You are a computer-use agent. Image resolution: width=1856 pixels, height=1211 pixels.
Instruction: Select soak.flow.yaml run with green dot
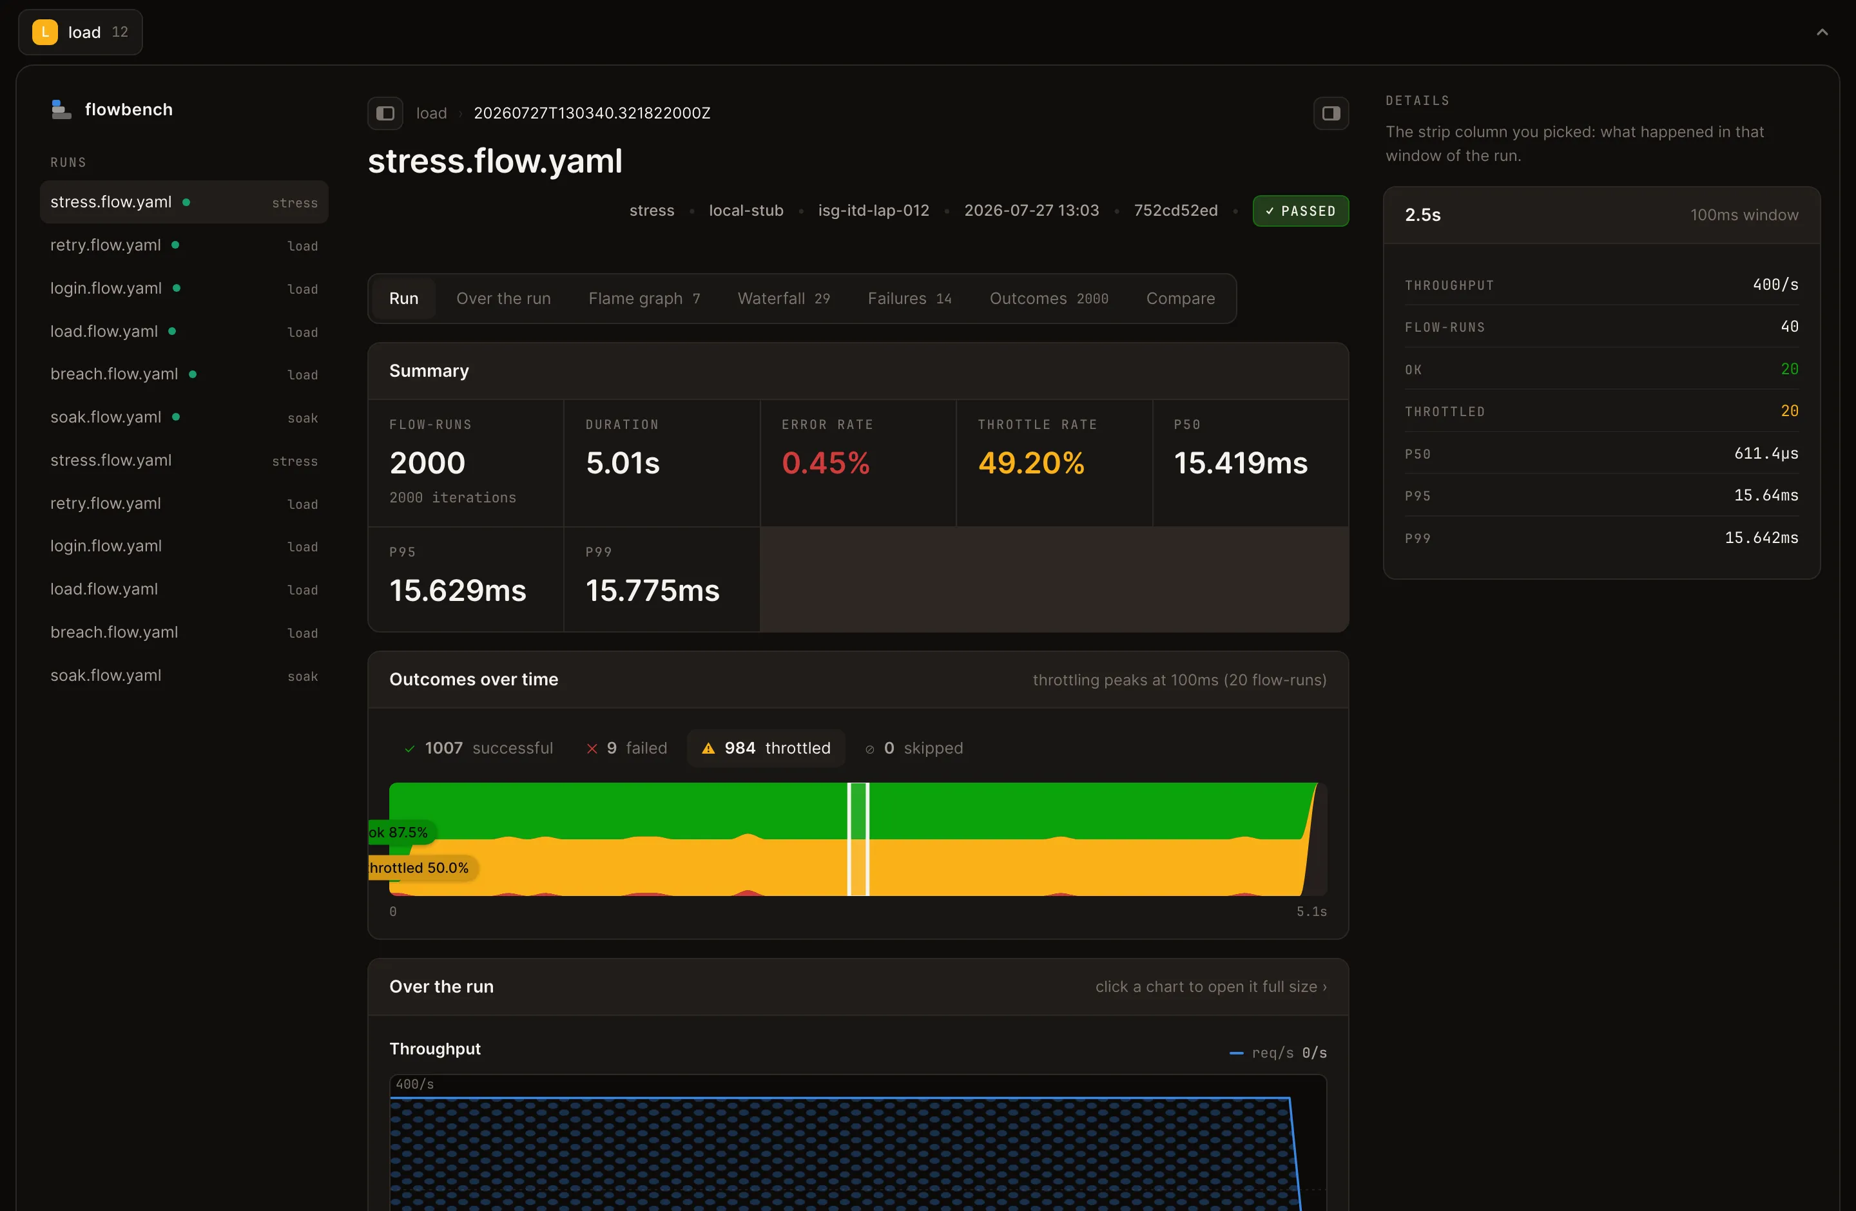184,417
